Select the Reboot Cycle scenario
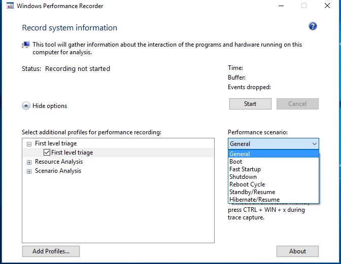The width and height of the screenshot is (341, 264). (274, 184)
